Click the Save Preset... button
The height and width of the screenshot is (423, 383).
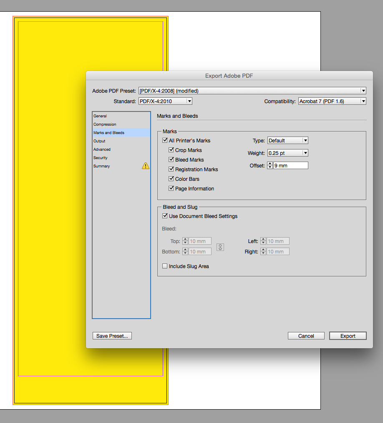[112, 336]
